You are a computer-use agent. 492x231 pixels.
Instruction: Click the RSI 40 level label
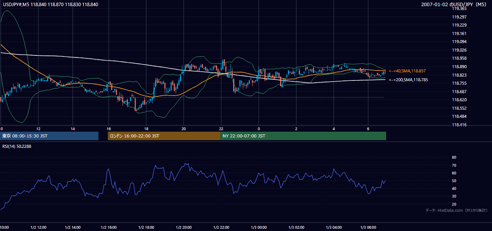tap(454, 189)
